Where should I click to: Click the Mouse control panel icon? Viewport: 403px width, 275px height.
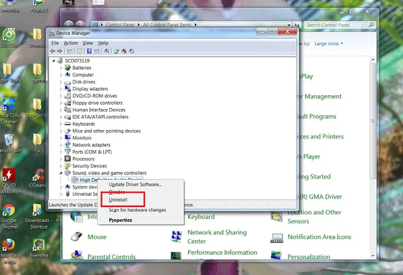[76, 237]
